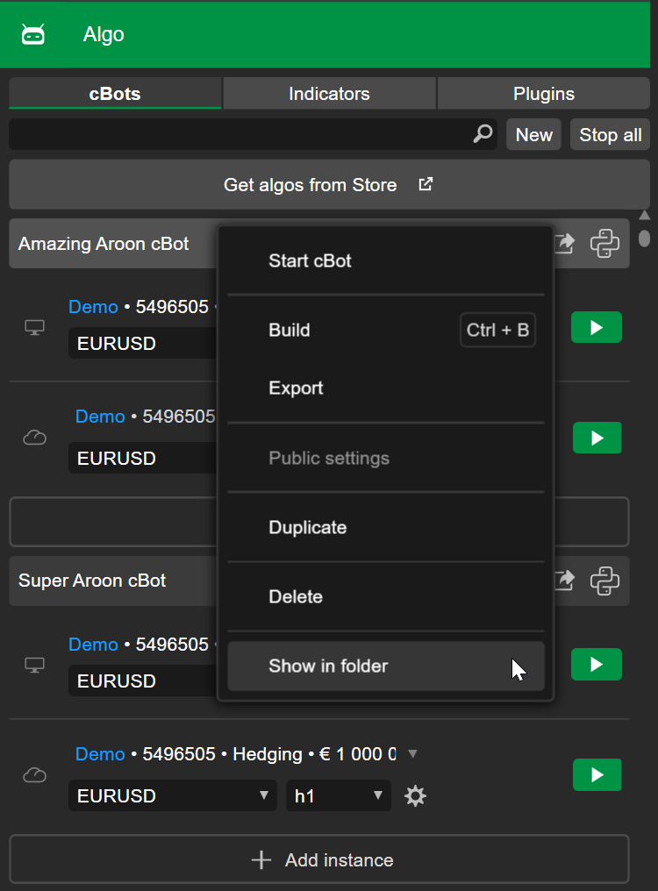Open the settings gear next to the h1 timeframe
The image size is (658, 891).
click(x=415, y=796)
